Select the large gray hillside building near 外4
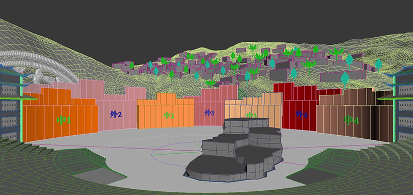Screen dimensions: 413x195 click(280, 74)
